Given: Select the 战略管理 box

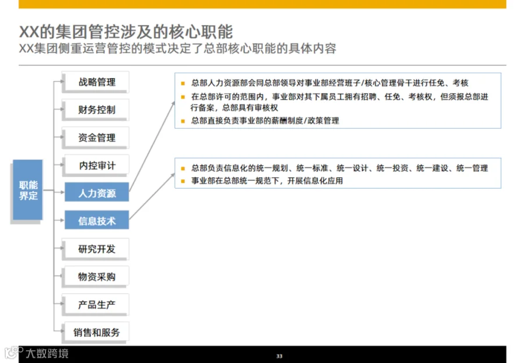Looking at the screenshot, I should pos(96,82).
